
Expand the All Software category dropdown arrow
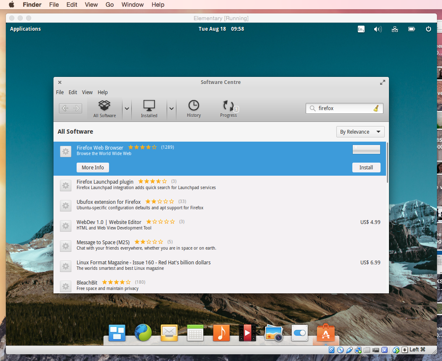(126, 108)
